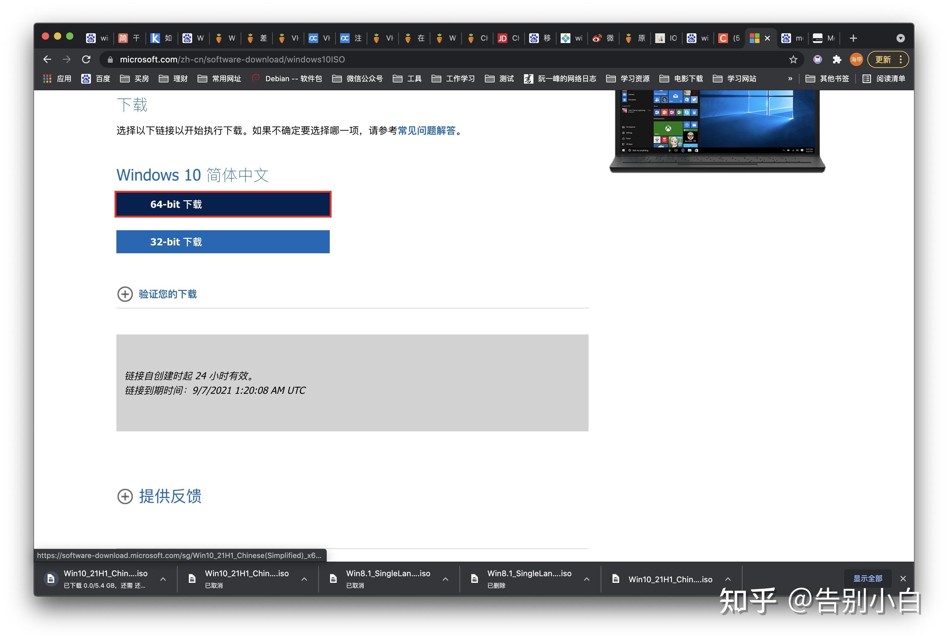948x641 pixels.
Task: Click the 64-bit 下载 button
Action: [x=223, y=204]
